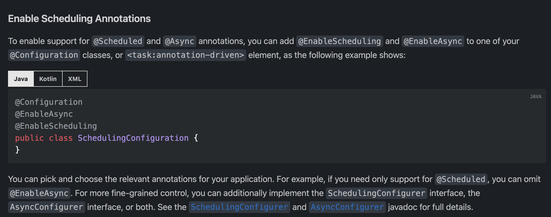Follow the blue AsyncConfigurer javadoc link
The width and height of the screenshot is (551, 217).
click(347, 207)
